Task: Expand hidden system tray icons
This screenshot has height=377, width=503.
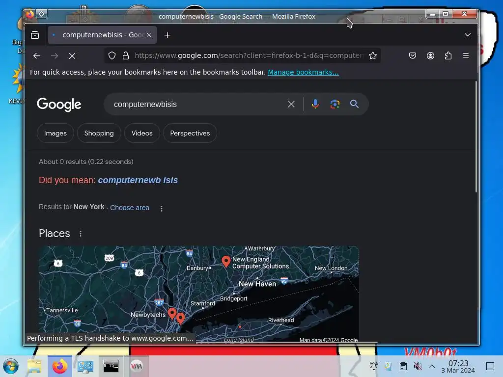Action: 432,366
